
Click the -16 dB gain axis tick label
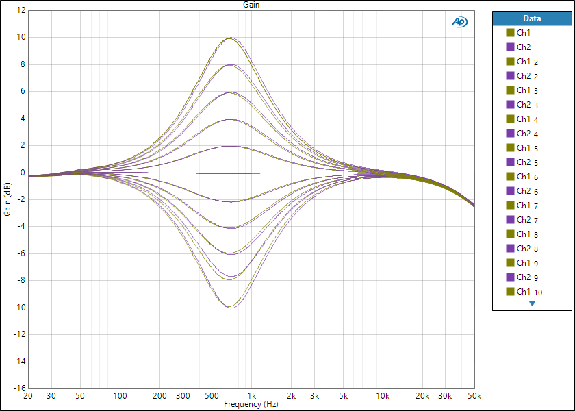(x=19, y=388)
